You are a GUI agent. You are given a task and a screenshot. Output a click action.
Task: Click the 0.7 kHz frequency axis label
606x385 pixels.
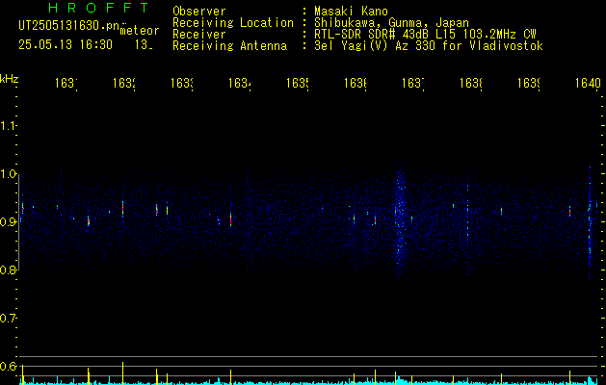9,319
